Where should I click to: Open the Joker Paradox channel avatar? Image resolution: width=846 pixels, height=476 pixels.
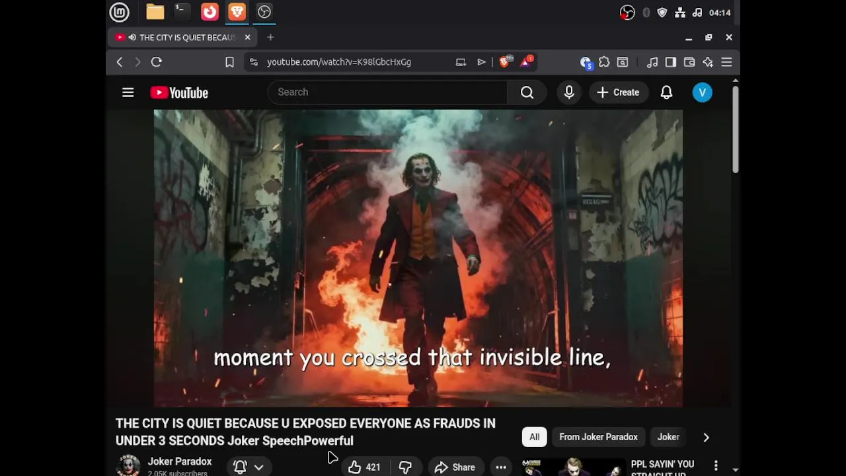pos(128,465)
